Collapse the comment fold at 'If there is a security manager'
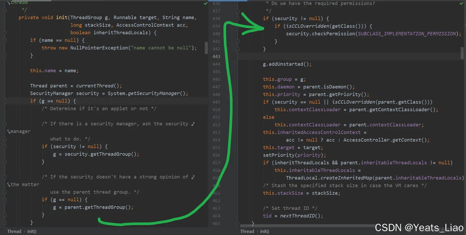The image size is (466, 235). point(5,124)
